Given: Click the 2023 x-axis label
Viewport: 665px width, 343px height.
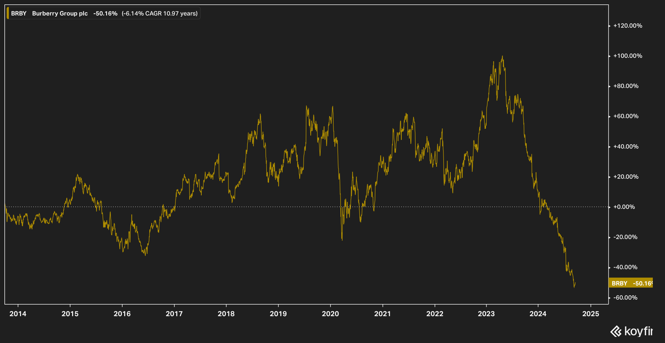Looking at the screenshot, I should click(x=486, y=314).
